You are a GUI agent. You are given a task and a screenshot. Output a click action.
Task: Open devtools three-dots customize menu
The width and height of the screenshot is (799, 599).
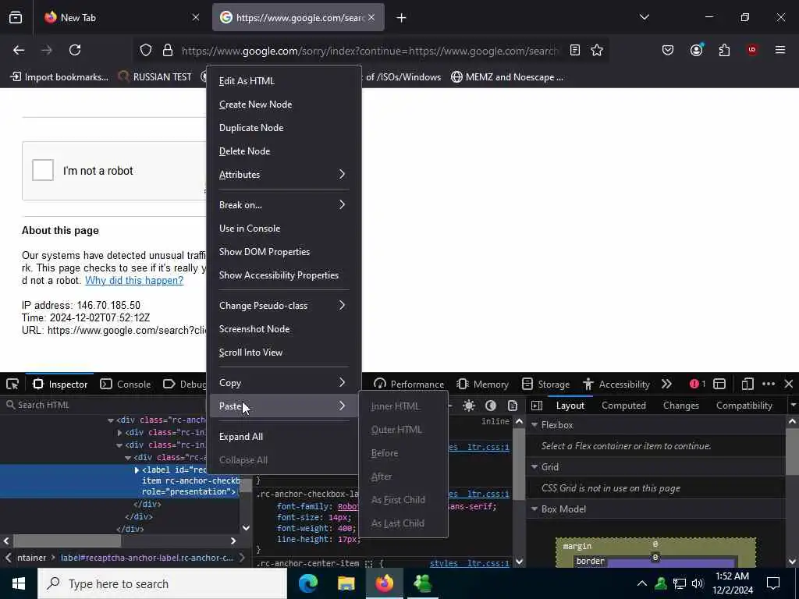[x=769, y=384]
